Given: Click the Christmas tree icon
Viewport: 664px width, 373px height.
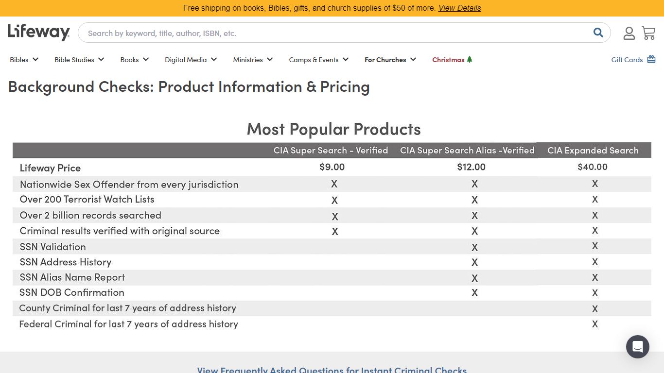Looking at the screenshot, I should [x=470, y=59].
